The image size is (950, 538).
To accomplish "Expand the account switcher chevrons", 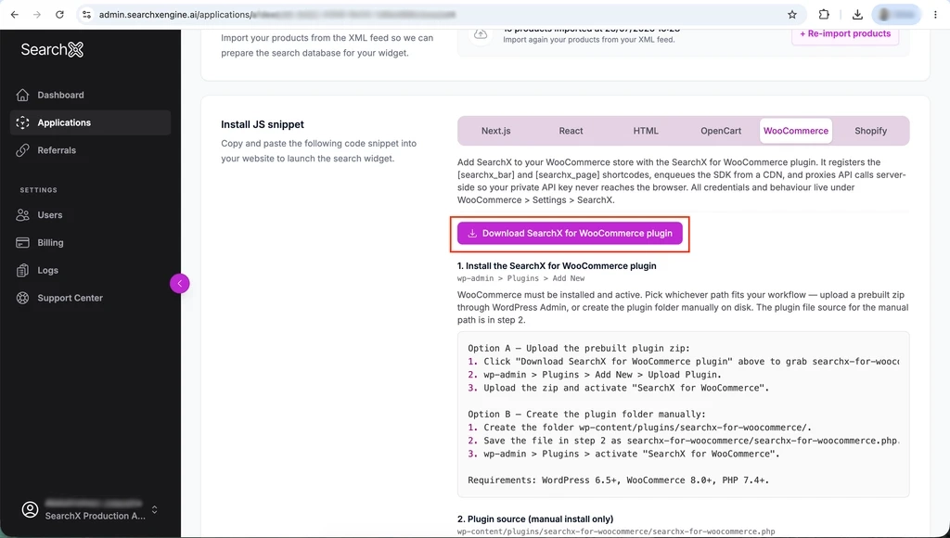I will (x=155, y=509).
